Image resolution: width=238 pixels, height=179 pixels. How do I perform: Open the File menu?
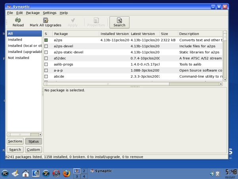(10, 13)
